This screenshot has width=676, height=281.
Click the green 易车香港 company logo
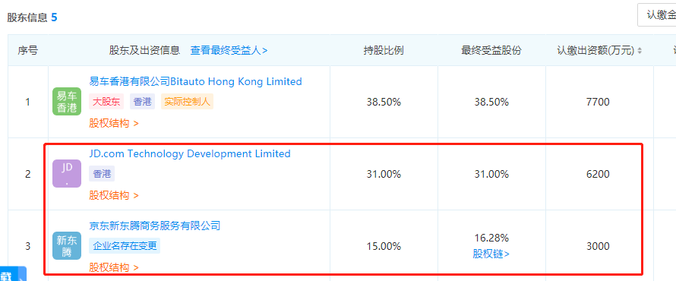click(67, 102)
